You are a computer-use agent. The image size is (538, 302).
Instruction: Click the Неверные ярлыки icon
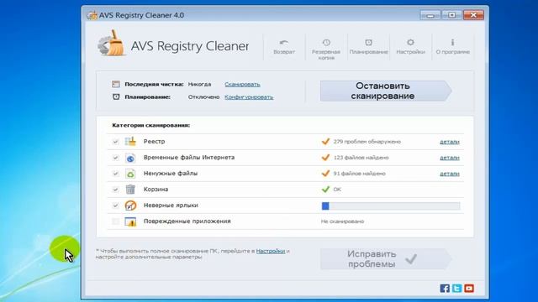point(130,206)
